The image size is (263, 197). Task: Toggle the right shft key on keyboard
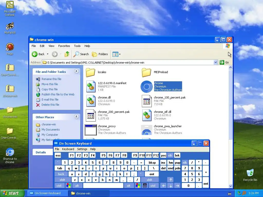(x=149, y=180)
